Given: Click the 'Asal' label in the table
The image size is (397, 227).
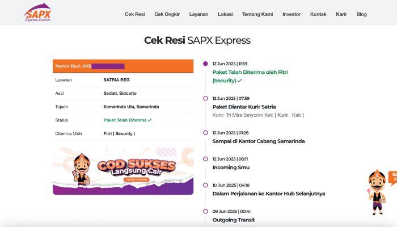Looking at the screenshot, I should tap(59, 93).
